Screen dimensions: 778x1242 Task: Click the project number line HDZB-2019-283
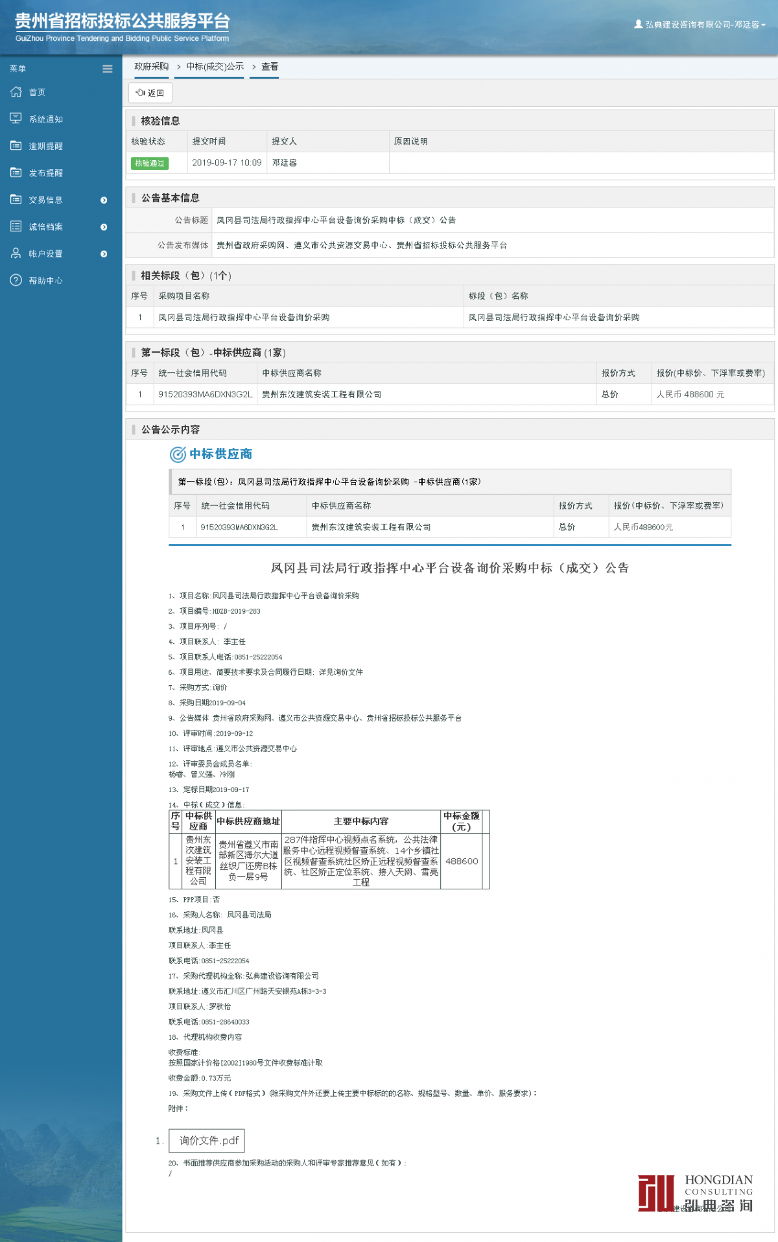pos(215,611)
